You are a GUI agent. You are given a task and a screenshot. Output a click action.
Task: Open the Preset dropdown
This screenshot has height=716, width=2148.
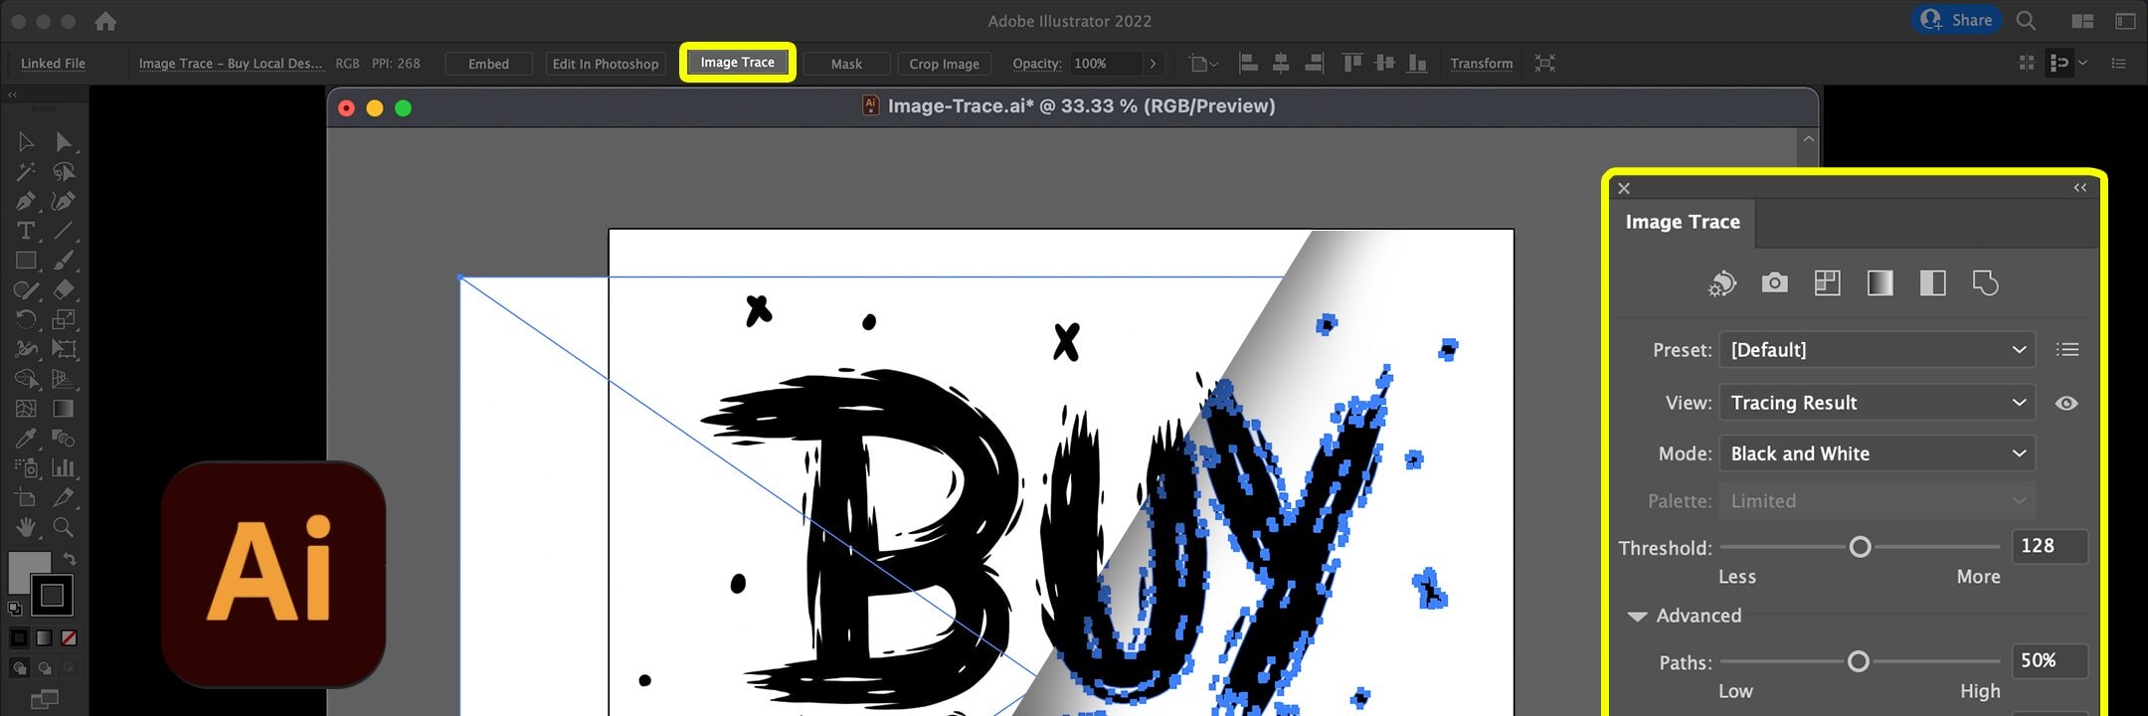click(1877, 350)
